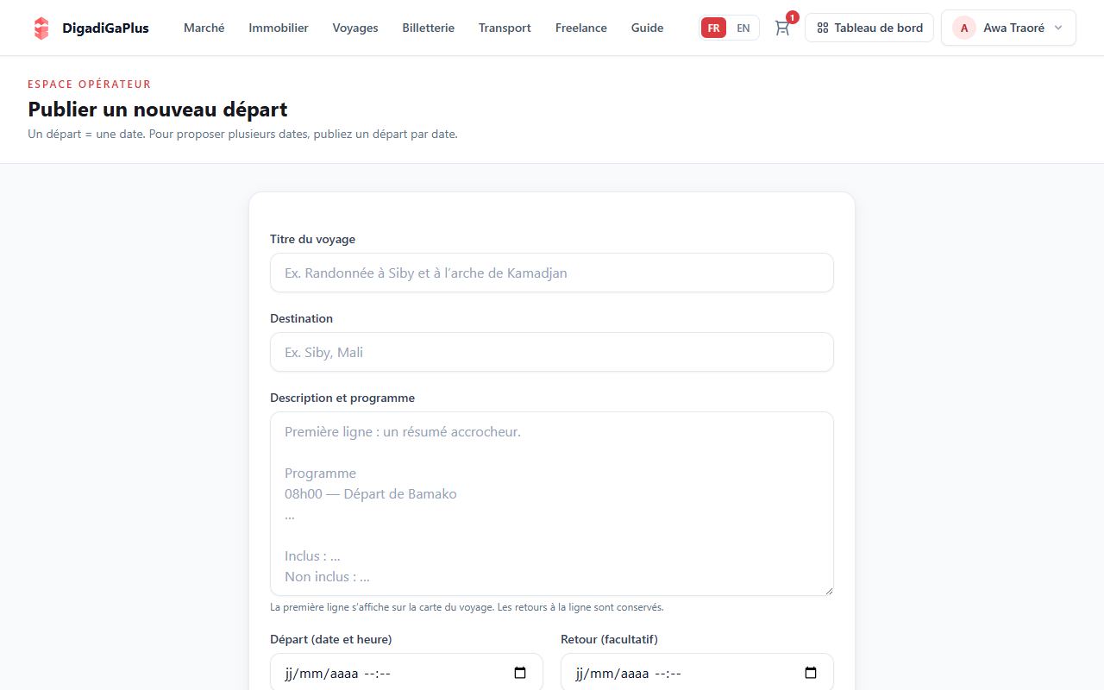The image size is (1104, 690).
Task: Click the dashboard grid icon
Action: coord(823,28)
